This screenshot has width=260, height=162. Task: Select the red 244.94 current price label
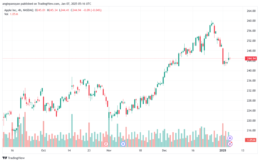click(251, 58)
